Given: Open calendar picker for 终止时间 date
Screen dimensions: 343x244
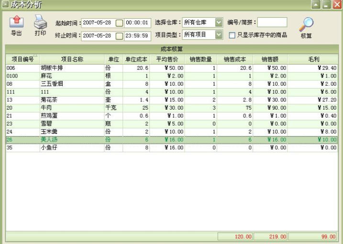Looking at the screenshot, I should (x=119, y=36).
